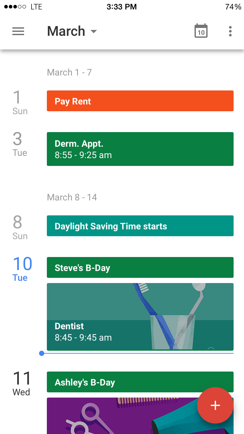Open Daylight Saving Time starts event
Screen dimensions: 244x434
pyautogui.click(x=140, y=226)
